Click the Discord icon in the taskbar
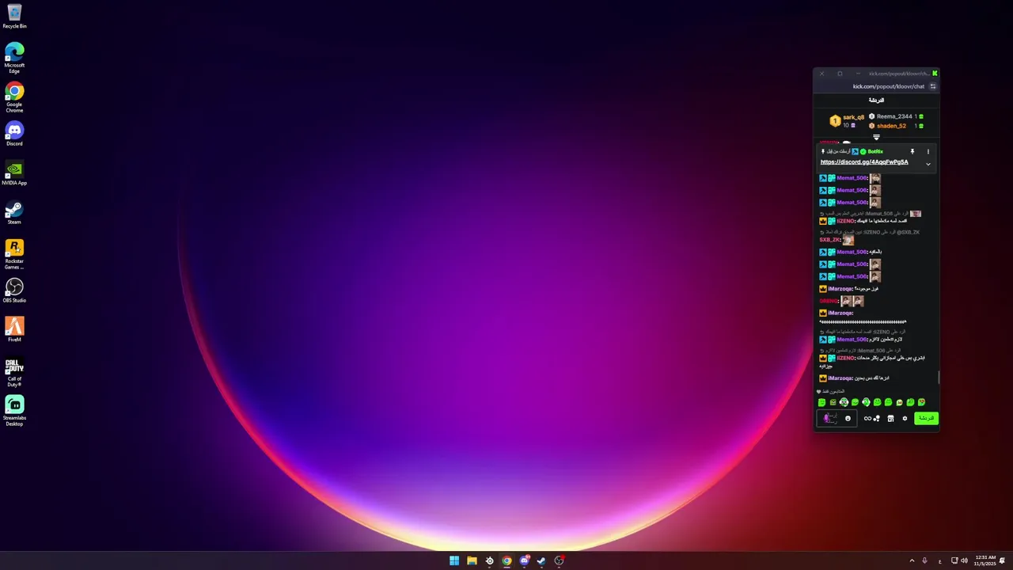Viewport: 1013px width, 570px height. (524, 560)
